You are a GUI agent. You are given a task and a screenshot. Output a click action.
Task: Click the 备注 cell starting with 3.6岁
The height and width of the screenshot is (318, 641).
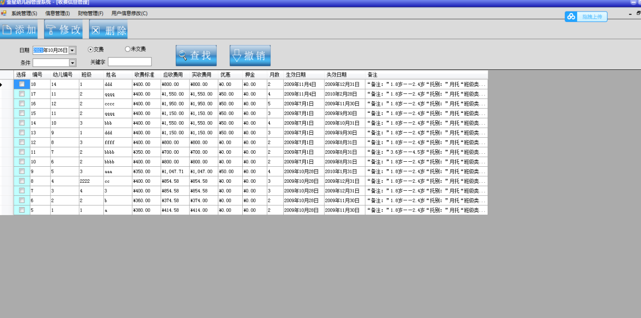(x=426, y=152)
